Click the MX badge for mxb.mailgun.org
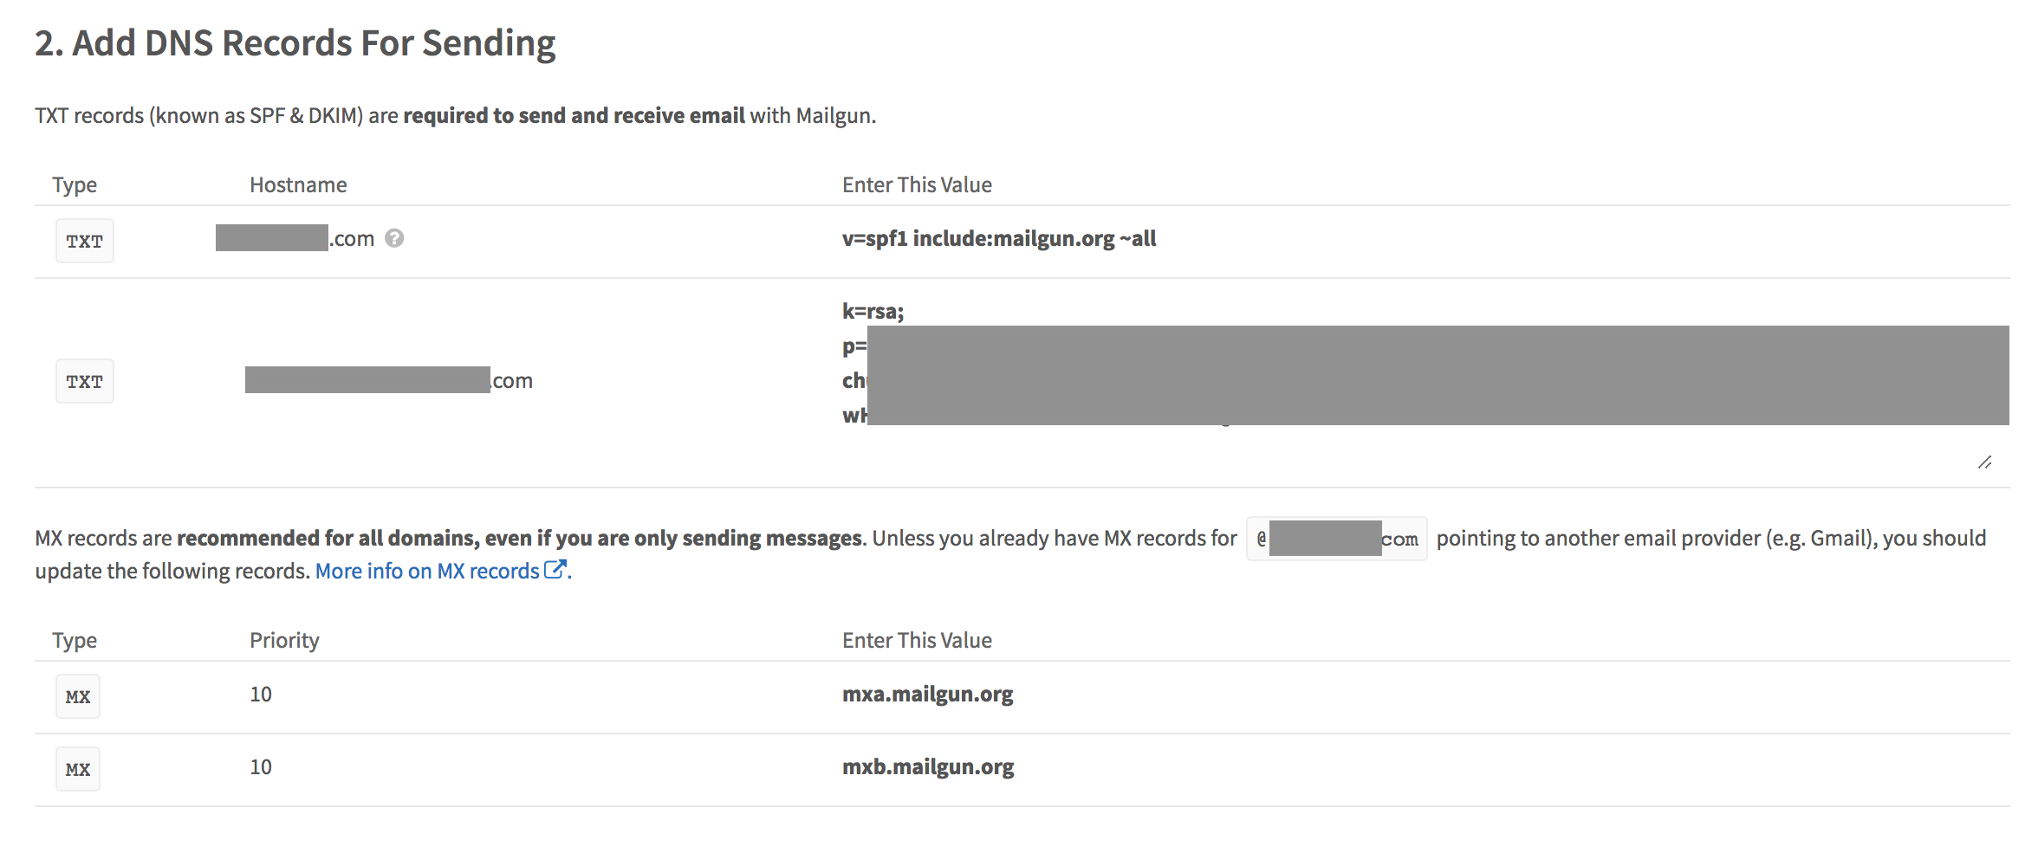Image resolution: width=2038 pixels, height=866 pixels. 78,769
